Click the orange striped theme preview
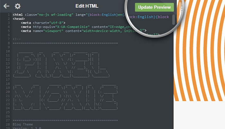Viewport: 225px width, 129px height. click(199, 50)
